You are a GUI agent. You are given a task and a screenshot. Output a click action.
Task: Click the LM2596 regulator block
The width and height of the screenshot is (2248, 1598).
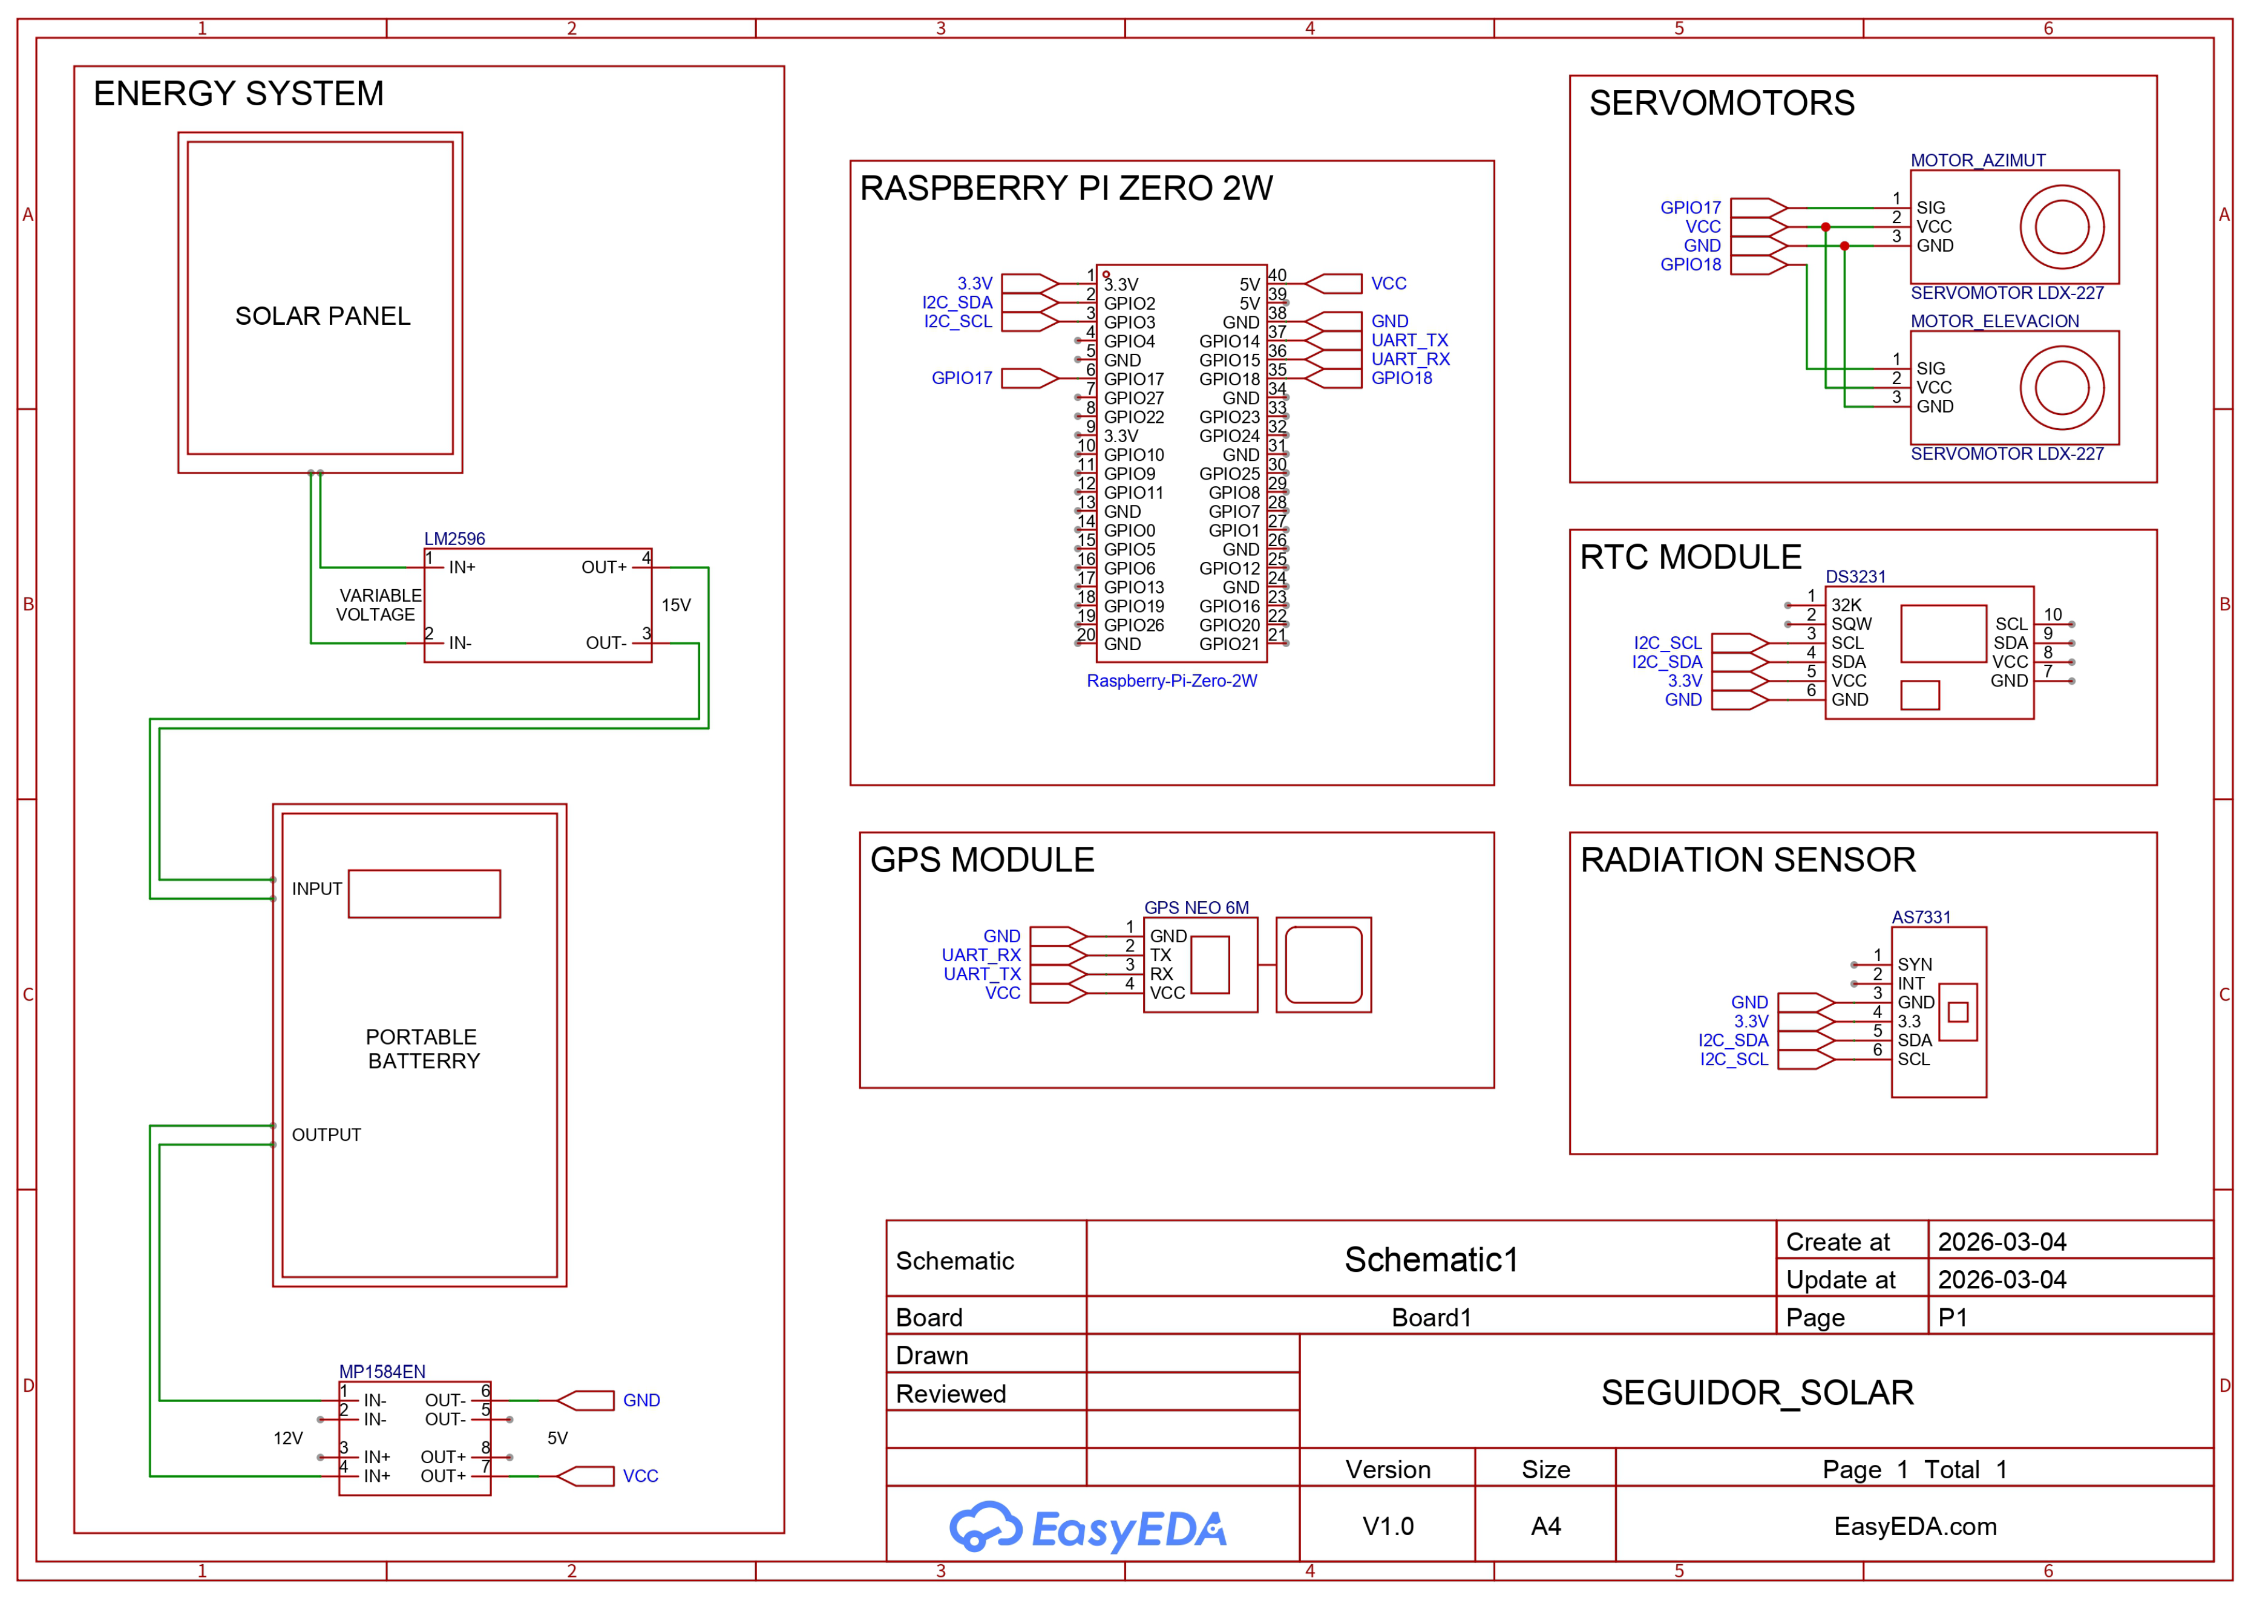click(537, 605)
